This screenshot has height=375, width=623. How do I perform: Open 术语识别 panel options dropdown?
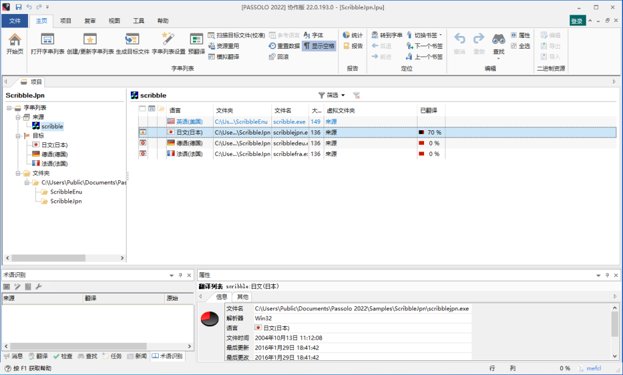tap(172, 275)
